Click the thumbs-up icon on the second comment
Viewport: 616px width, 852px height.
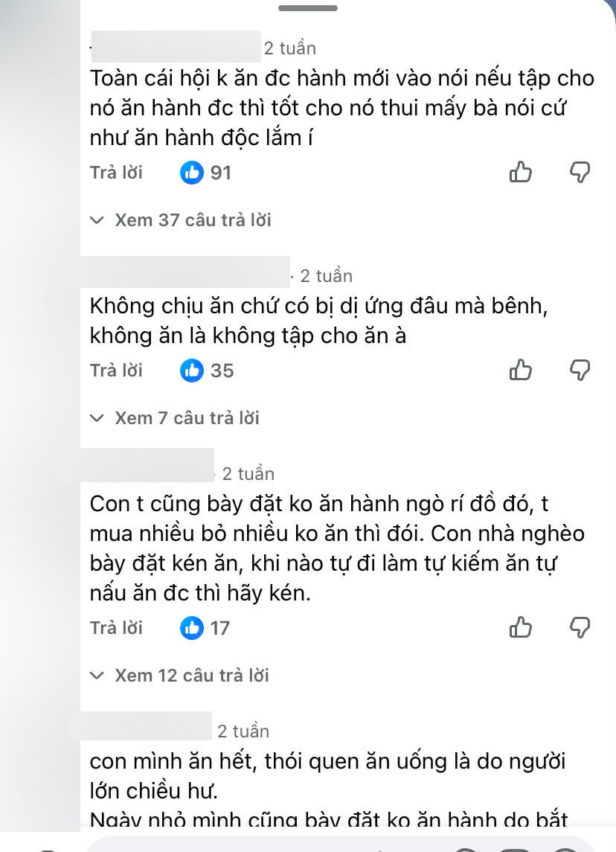coord(521,370)
